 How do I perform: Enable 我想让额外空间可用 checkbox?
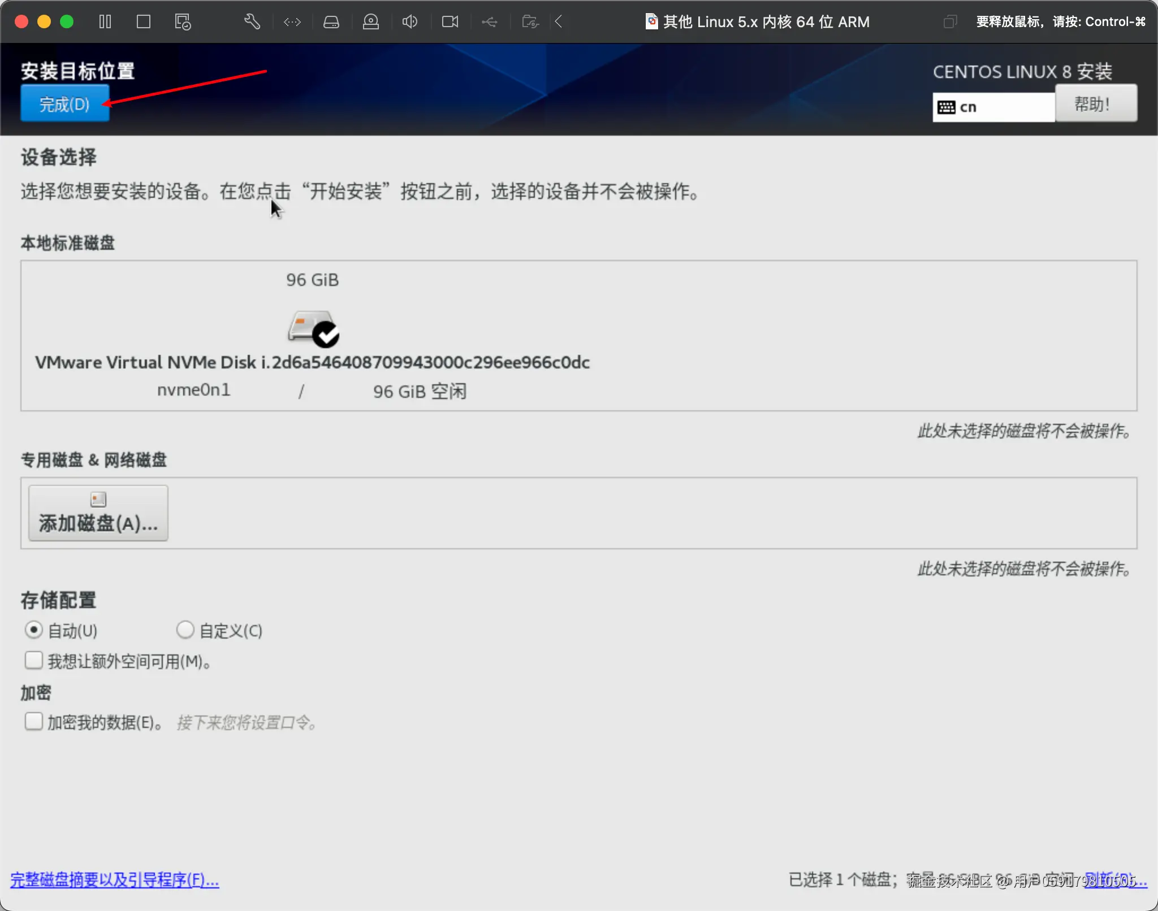(x=34, y=660)
